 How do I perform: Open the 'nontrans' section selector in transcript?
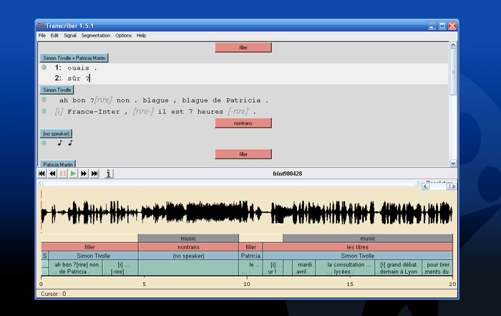[243, 123]
